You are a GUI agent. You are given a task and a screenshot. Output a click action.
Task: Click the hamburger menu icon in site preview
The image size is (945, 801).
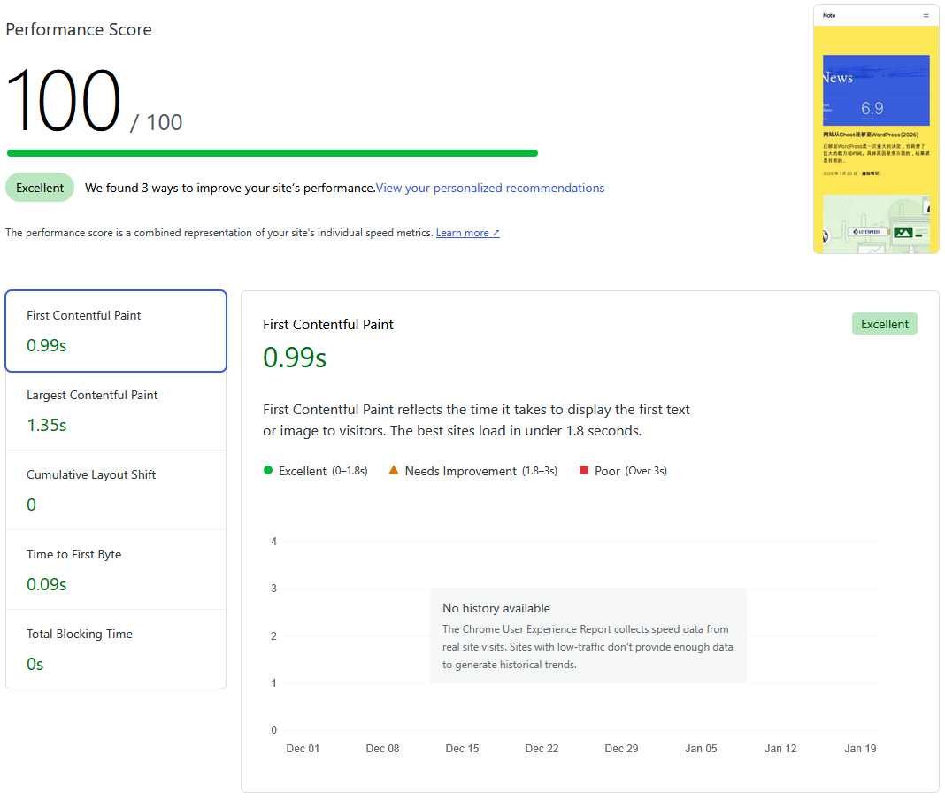point(926,15)
